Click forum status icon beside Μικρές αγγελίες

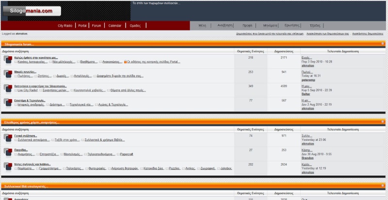8,74
